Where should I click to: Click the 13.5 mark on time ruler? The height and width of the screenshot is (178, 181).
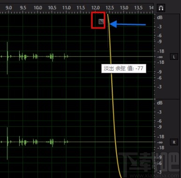coord(138,8)
